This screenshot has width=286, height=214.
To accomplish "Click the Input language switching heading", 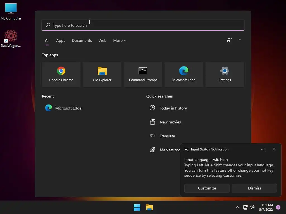I will (206, 160).
